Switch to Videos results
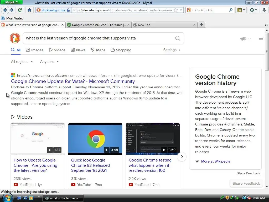 tap(57, 50)
